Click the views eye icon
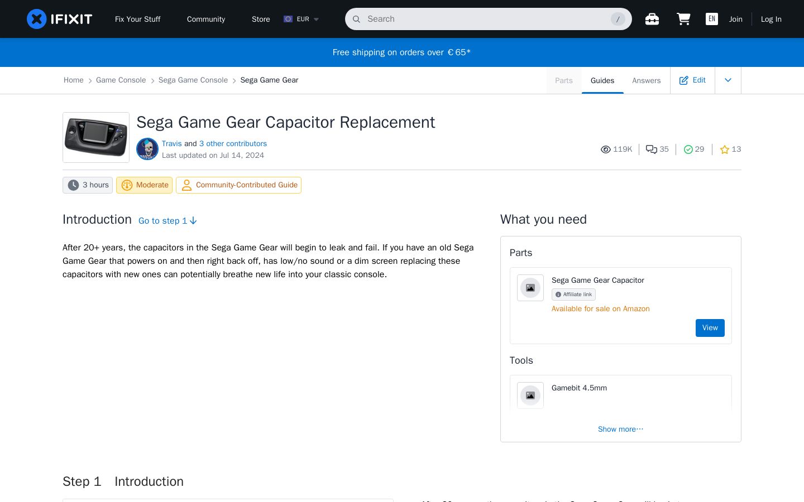Image resolution: width=804 pixels, height=502 pixels. point(606,149)
